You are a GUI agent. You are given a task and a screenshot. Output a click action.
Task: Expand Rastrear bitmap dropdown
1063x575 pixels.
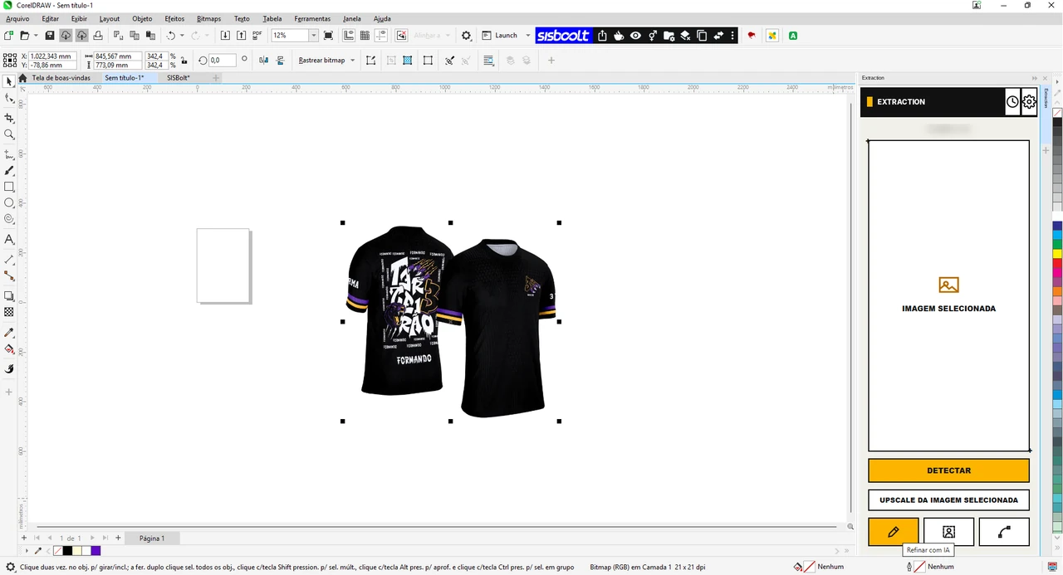pyautogui.click(x=352, y=61)
